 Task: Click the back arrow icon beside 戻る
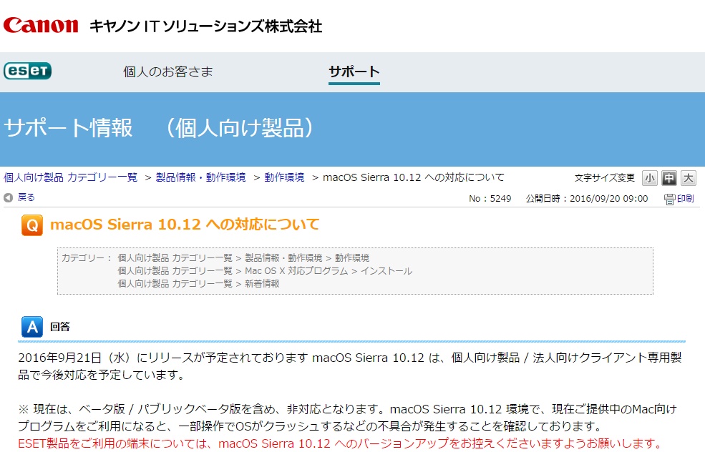[8, 197]
